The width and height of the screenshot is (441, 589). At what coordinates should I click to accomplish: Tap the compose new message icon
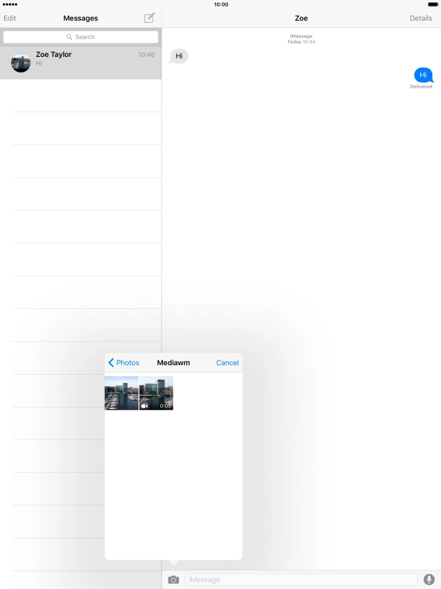[x=149, y=18]
